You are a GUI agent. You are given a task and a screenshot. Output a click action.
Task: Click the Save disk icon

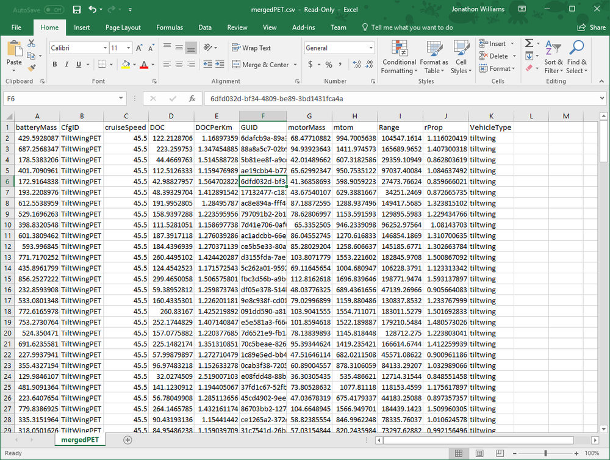tap(77, 10)
